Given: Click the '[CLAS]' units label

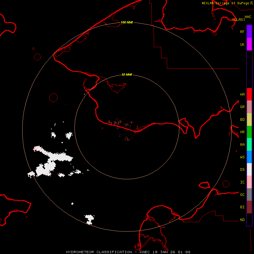Looking at the screenshot, I should coord(238,19).
